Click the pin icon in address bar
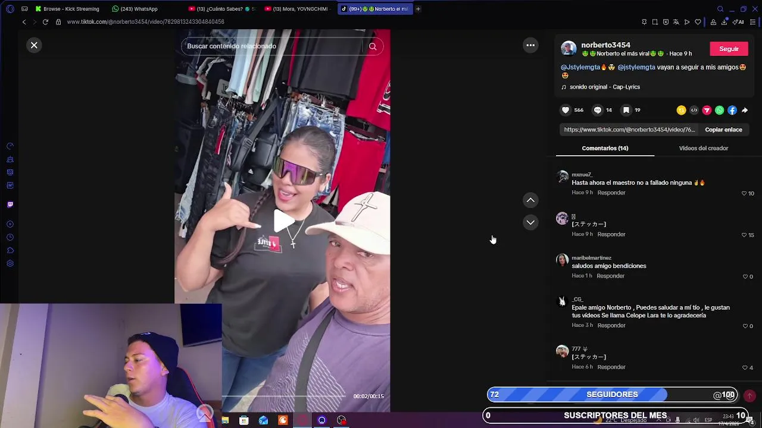 (644, 22)
